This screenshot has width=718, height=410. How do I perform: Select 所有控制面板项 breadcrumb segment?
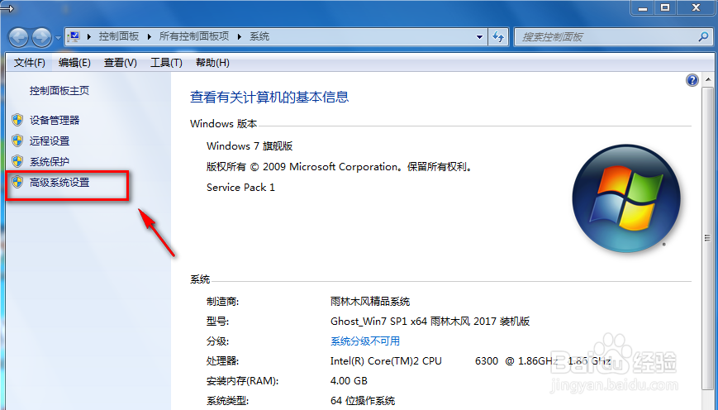(193, 36)
